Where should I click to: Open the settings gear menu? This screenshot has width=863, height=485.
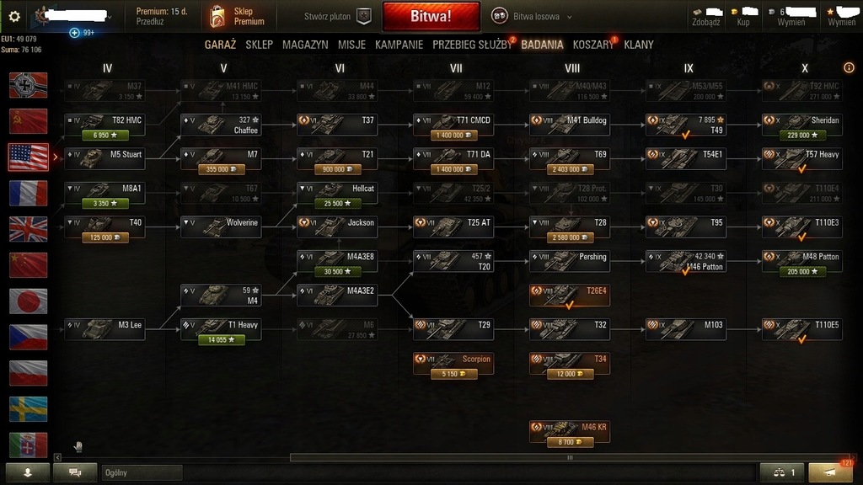point(14,17)
